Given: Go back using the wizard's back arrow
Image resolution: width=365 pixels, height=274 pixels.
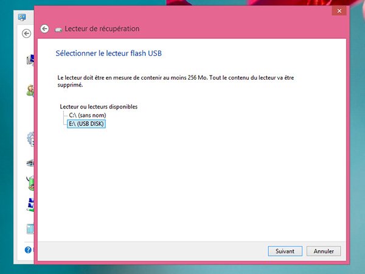Looking at the screenshot, I should (44, 29).
